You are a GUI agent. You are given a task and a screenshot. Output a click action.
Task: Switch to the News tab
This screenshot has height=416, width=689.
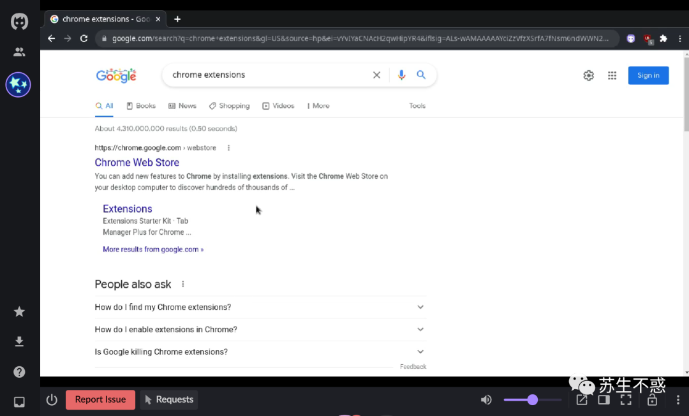click(182, 106)
